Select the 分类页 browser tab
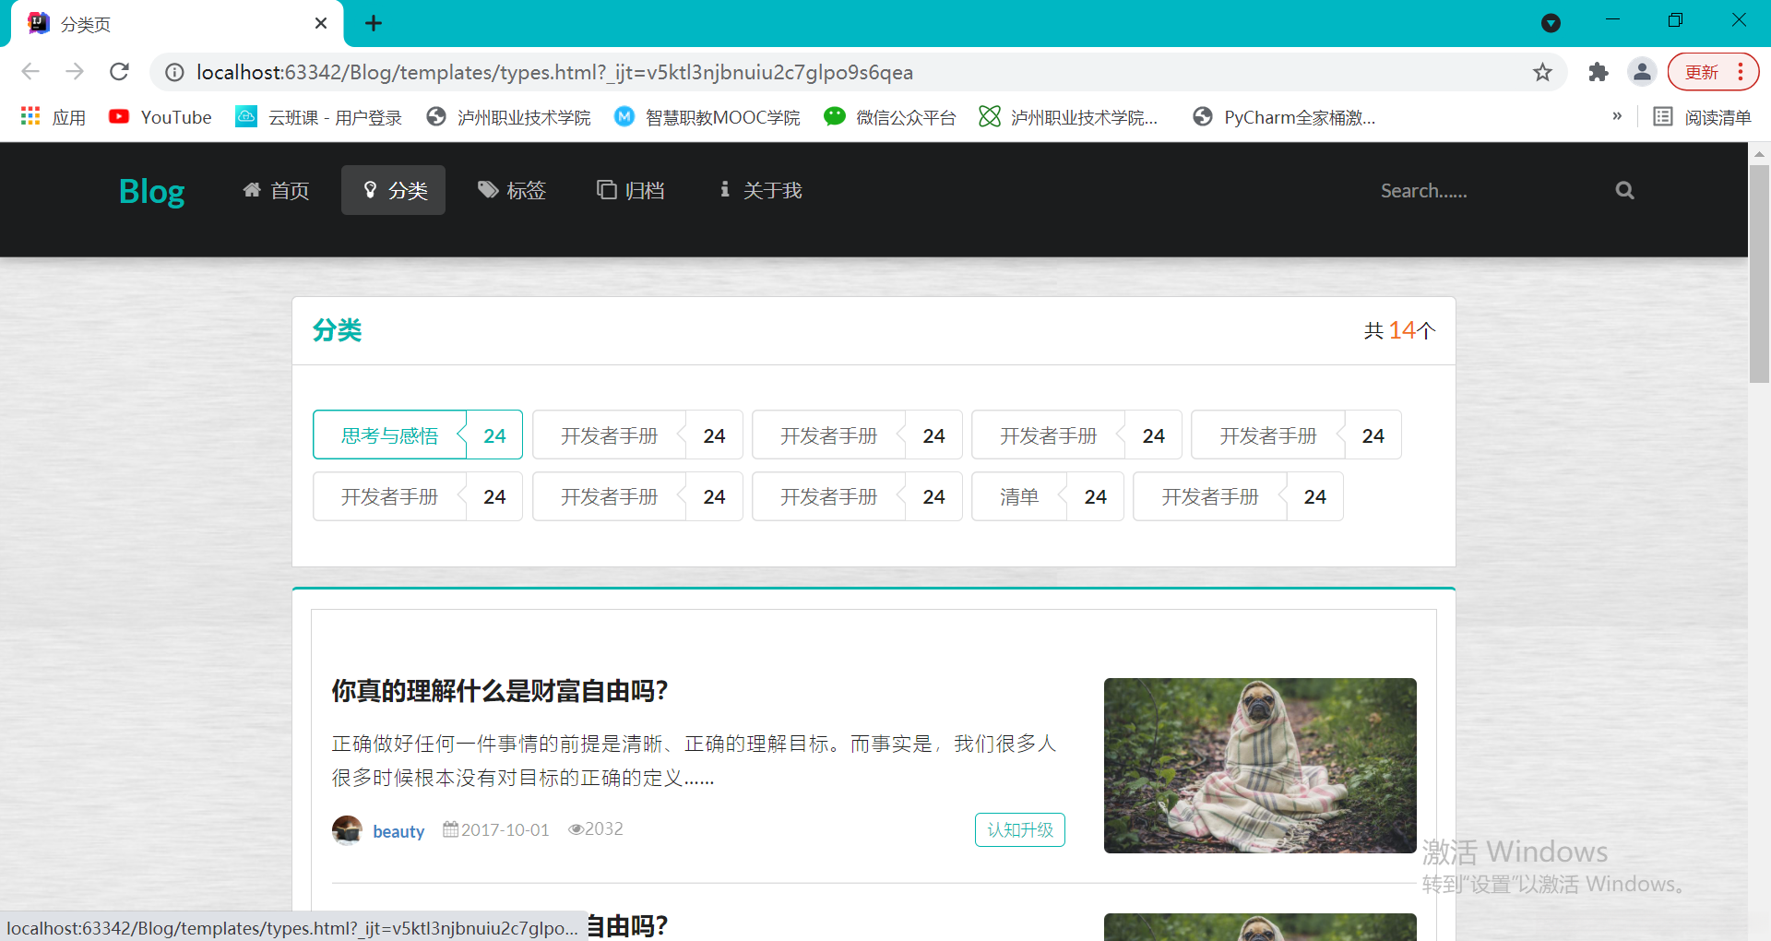1771x941 pixels. pos(177,24)
